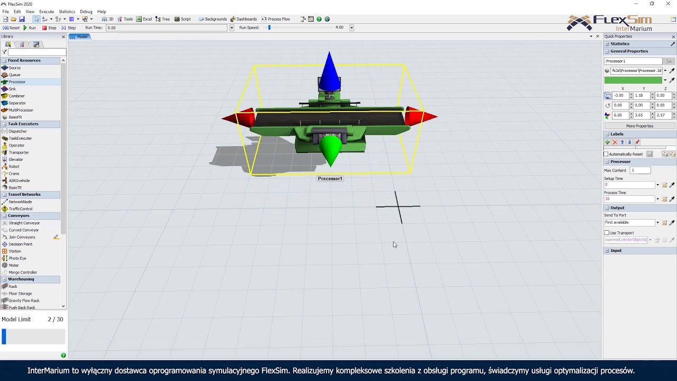Open the Execute menu
Viewport: 677px width, 381px height.
(x=47, y=12)
